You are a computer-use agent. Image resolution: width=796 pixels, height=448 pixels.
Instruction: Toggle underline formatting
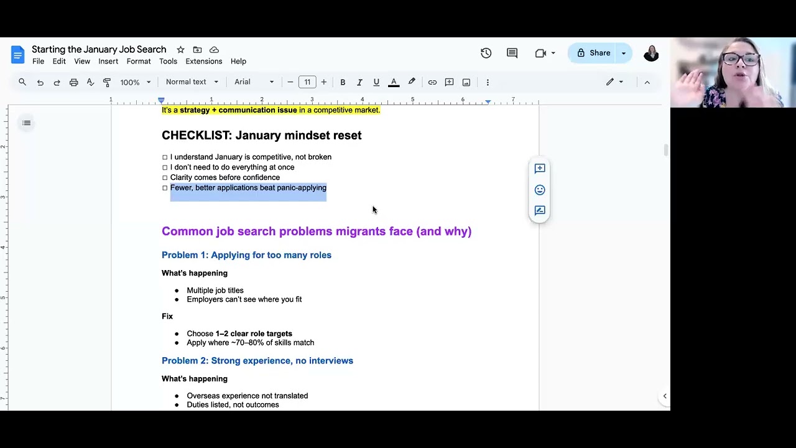click(376, 82)
